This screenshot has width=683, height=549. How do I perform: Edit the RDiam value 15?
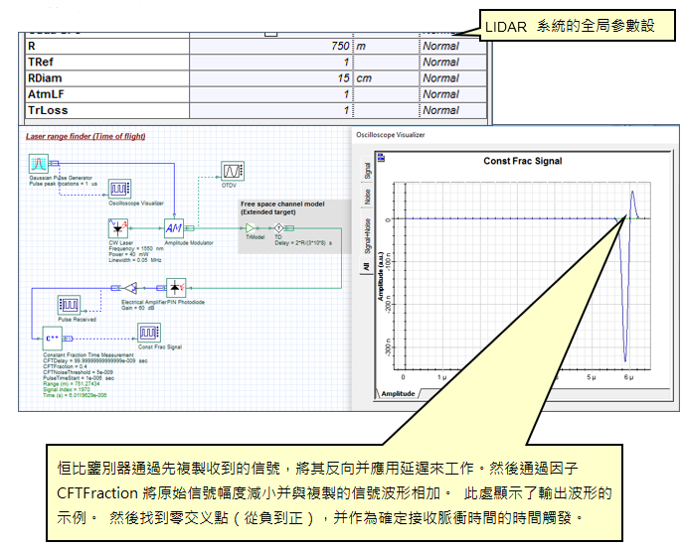coord(270,78)
